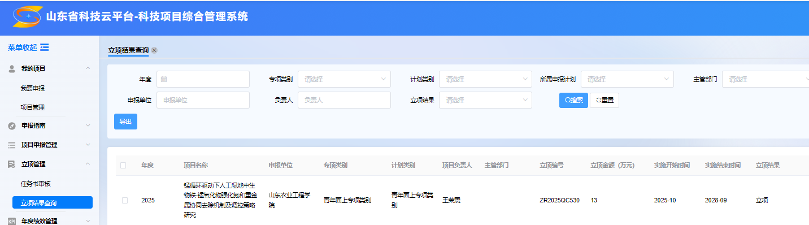The image size is (809, 225).
Task: Open the 专项类别 dropdown
Action: [x=344, y=79]
